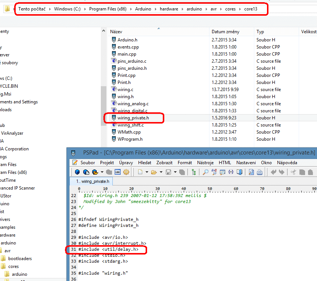Click the Undo arrow icon
Image resolution: width=317 pixels, height=281 pixels.
[273, 172]
